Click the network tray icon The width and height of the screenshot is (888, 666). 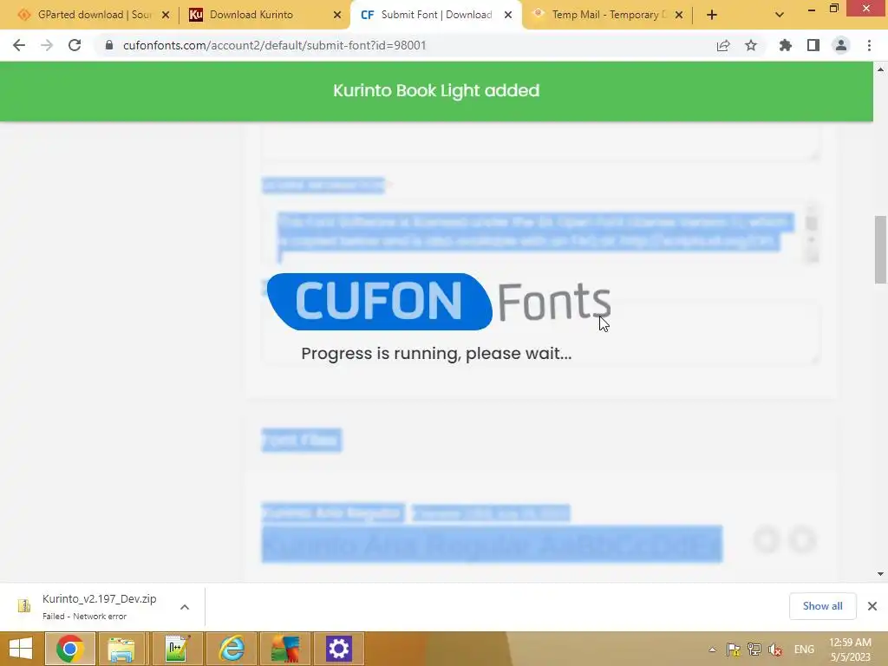click(x=754, y=650)
